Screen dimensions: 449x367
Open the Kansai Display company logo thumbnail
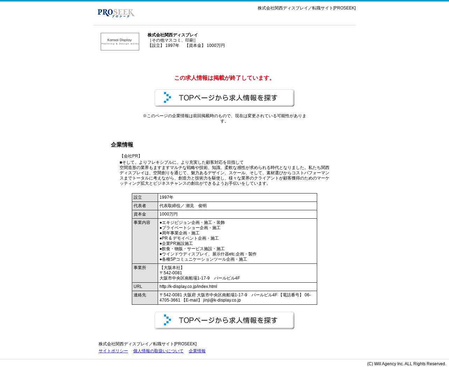tap(120, 42)
